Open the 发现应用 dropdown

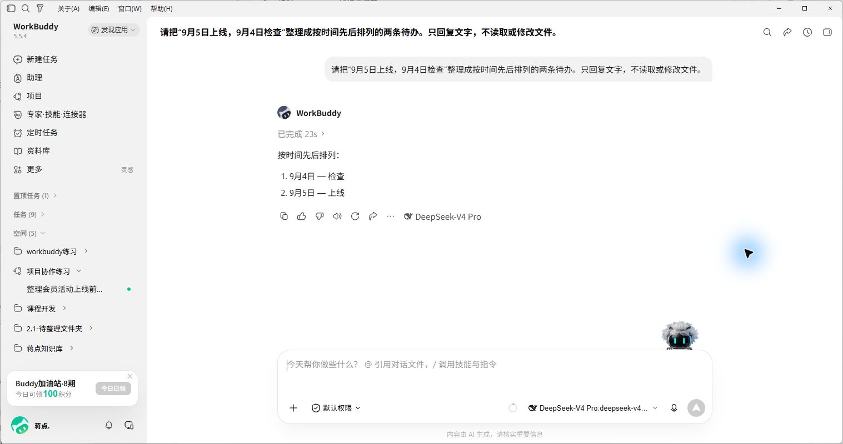pos(113,30)
